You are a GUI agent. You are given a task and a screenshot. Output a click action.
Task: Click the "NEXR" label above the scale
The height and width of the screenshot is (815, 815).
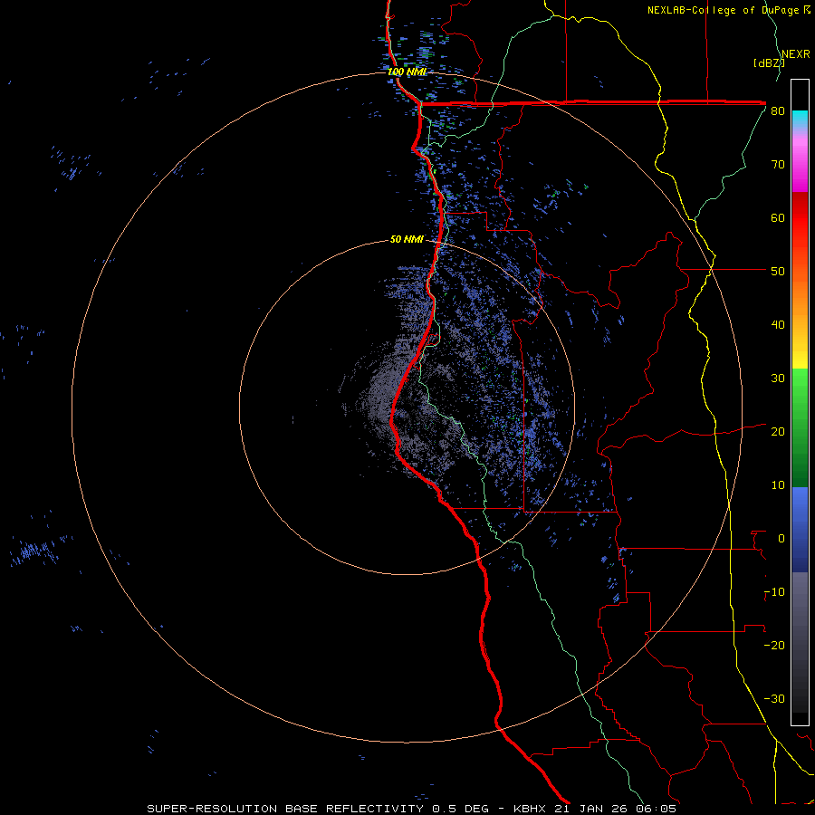click(x=796, y=54)
